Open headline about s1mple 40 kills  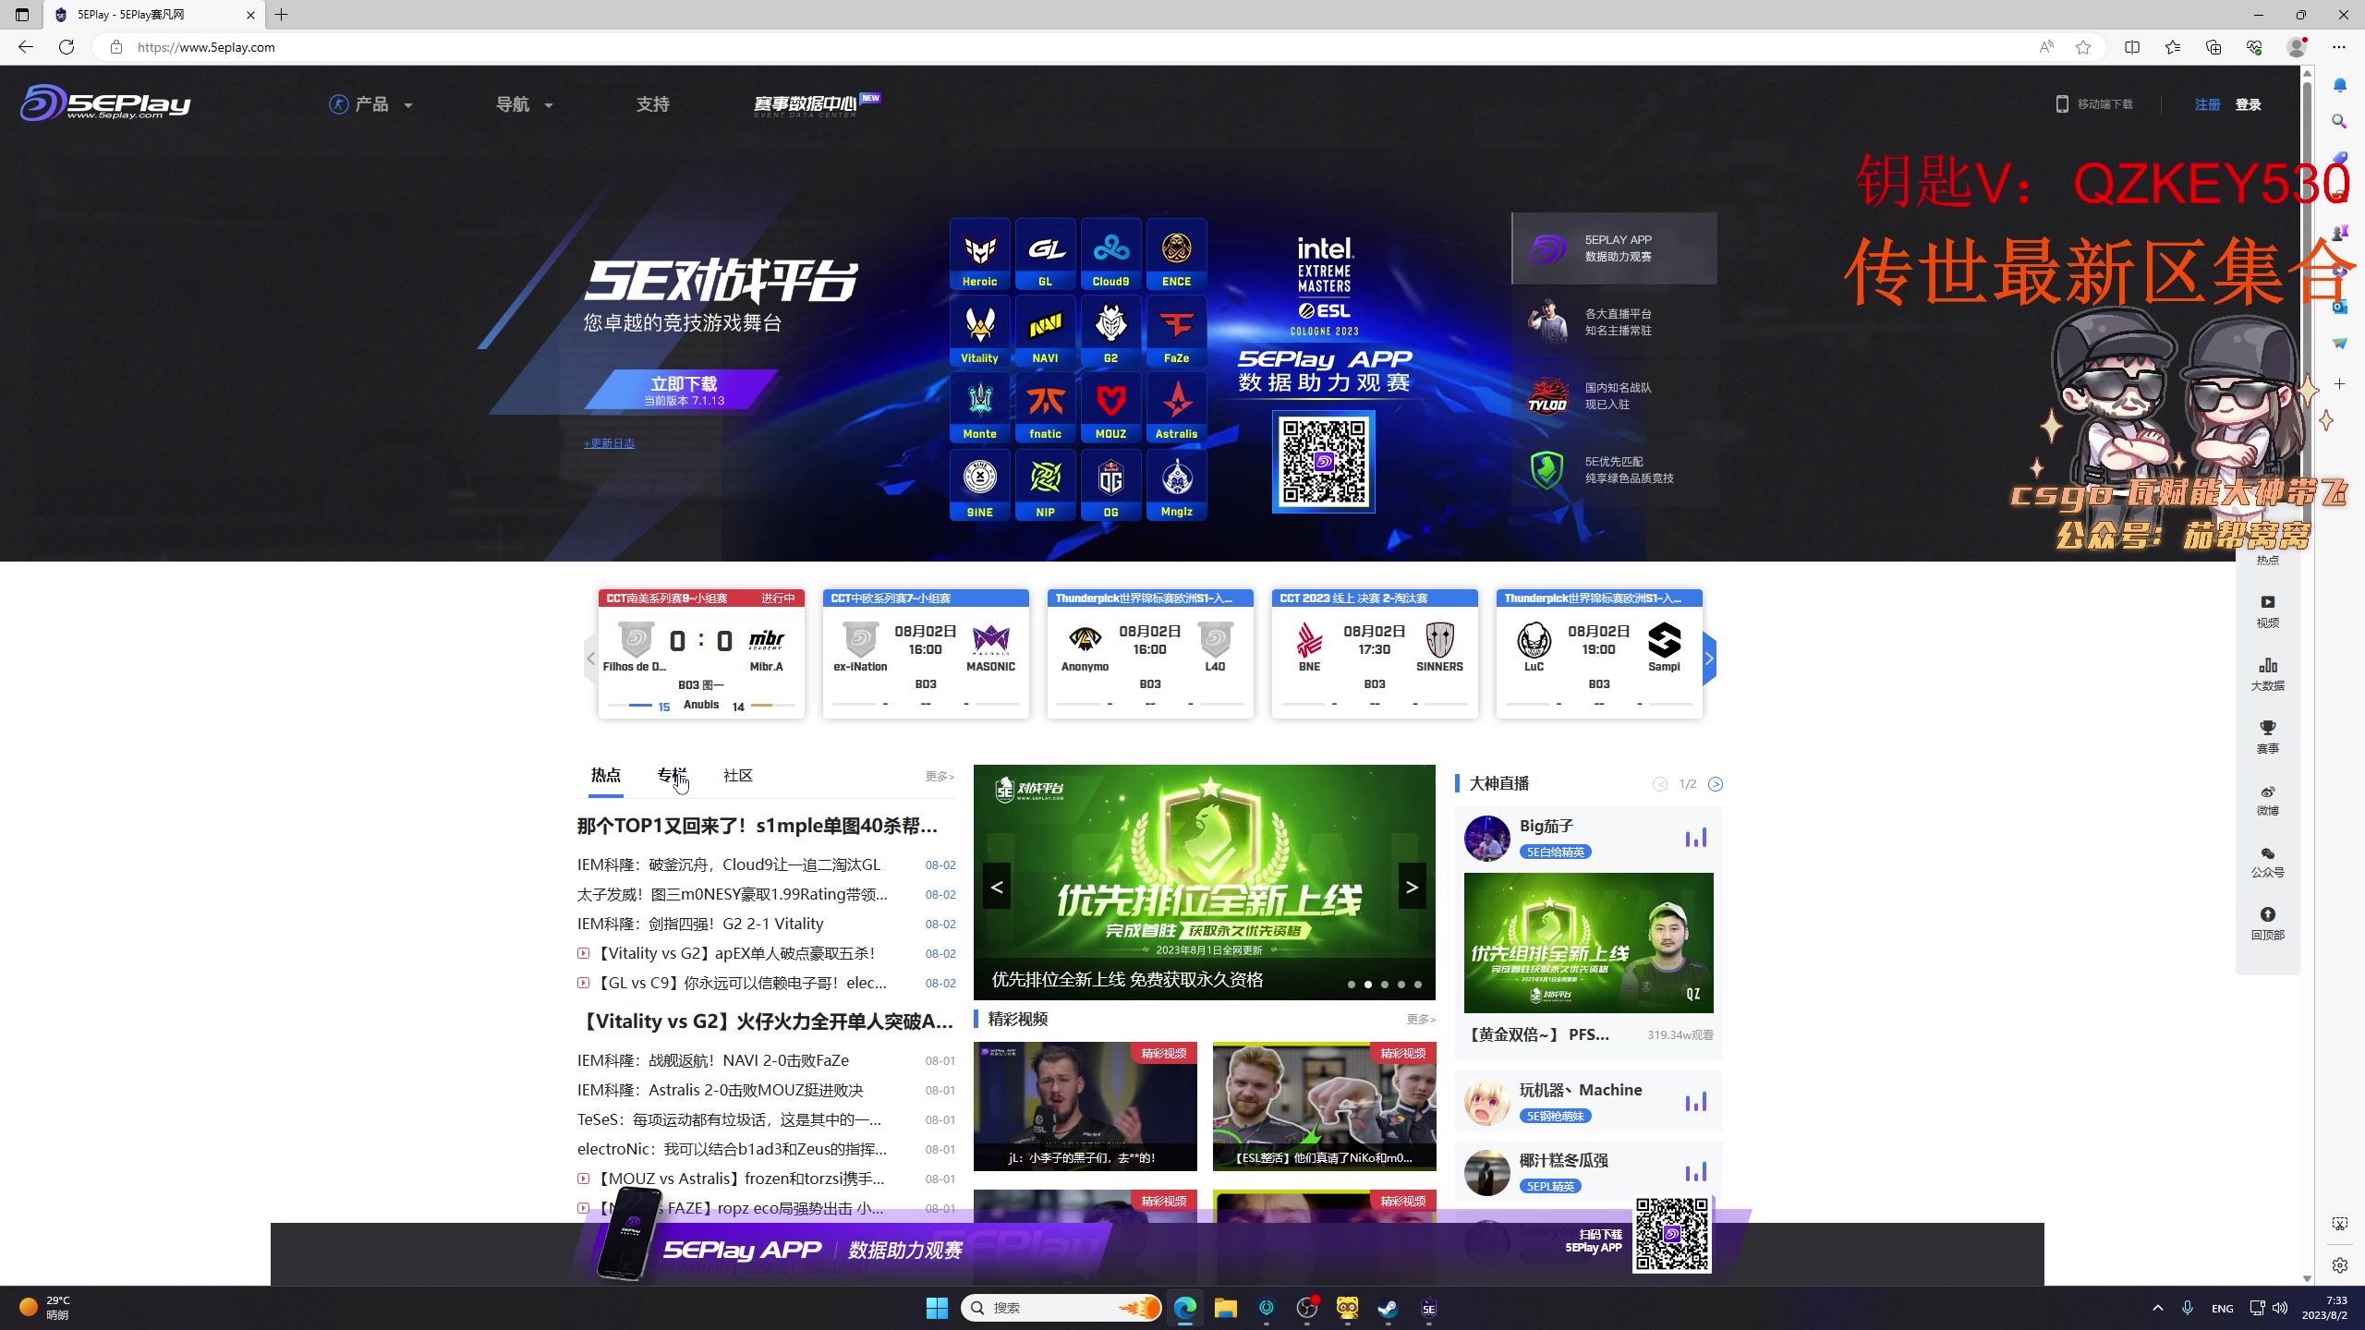[x=758, y=826]
